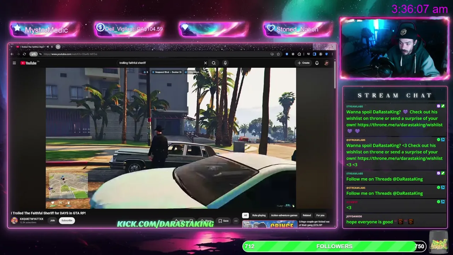Open the browser profile icon in toolbar

pos(321,54)
